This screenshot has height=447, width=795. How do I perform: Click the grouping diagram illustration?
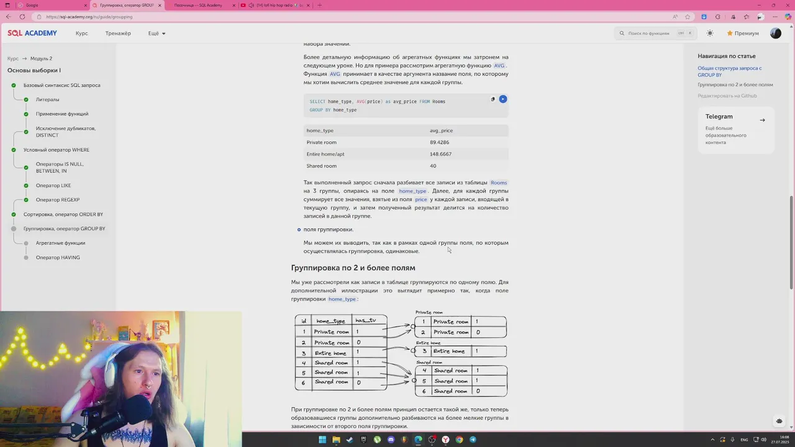(401, 354)
